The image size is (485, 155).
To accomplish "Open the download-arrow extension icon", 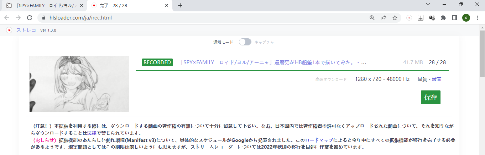I will point(421,18).
